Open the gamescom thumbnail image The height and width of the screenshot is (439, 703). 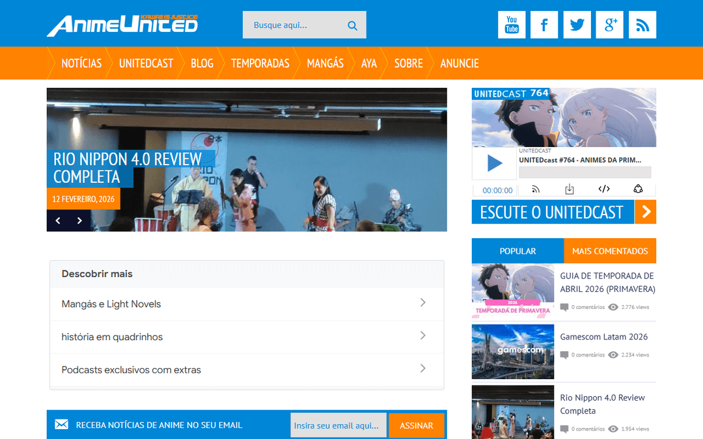pos(513,352)
